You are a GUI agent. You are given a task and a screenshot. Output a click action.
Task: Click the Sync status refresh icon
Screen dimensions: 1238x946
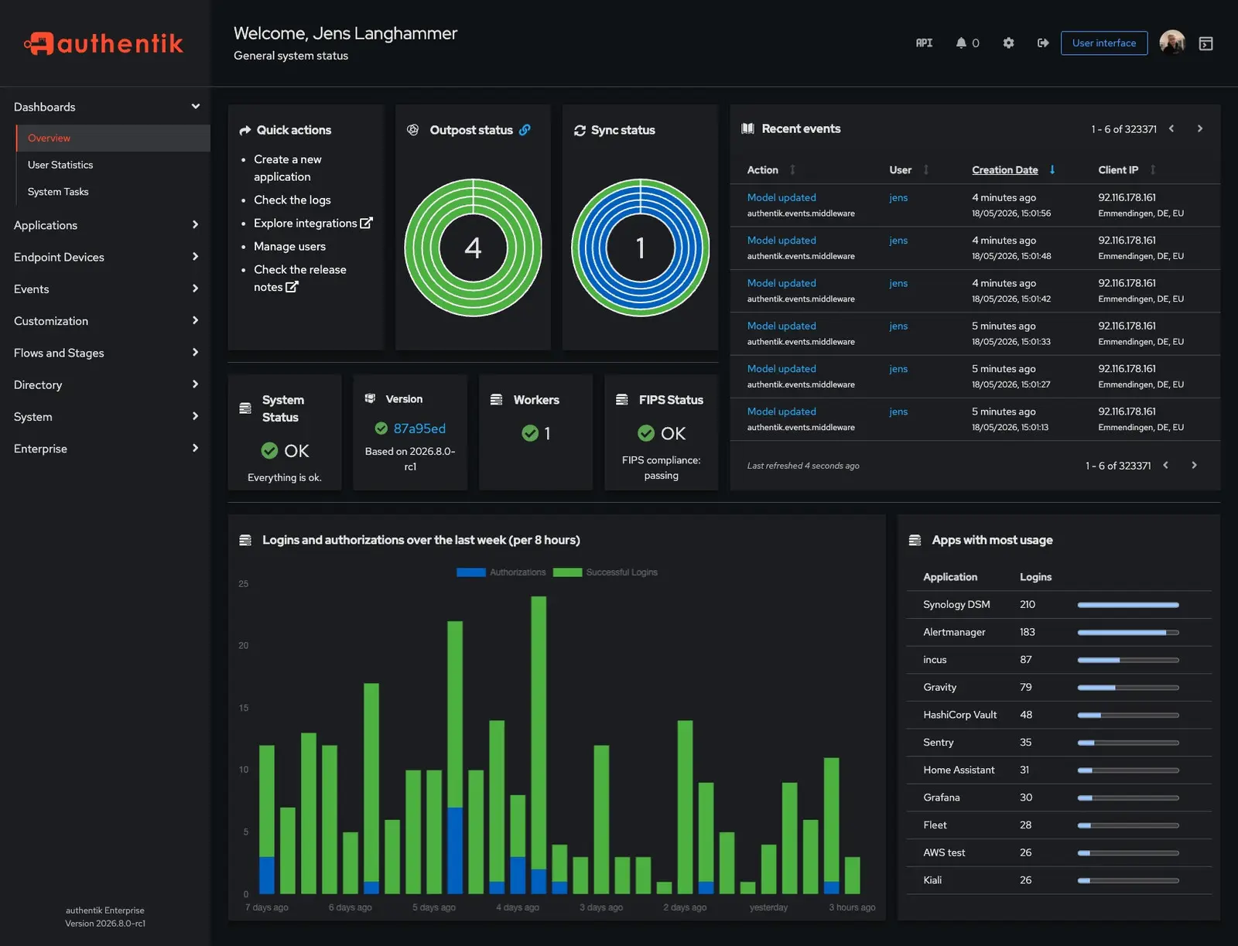580,131
